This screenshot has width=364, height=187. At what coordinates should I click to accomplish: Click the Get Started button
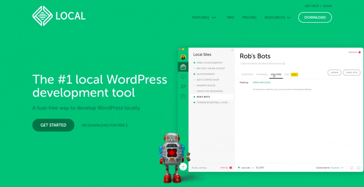click(53, 125)
